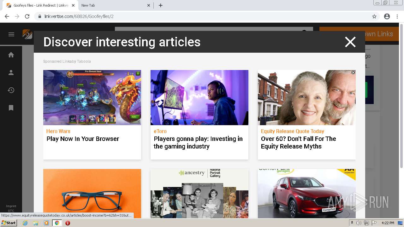Screen dimensions: 404x227
Task: Dismiss the Equity Release ad
Action: (x=353, y=73)
